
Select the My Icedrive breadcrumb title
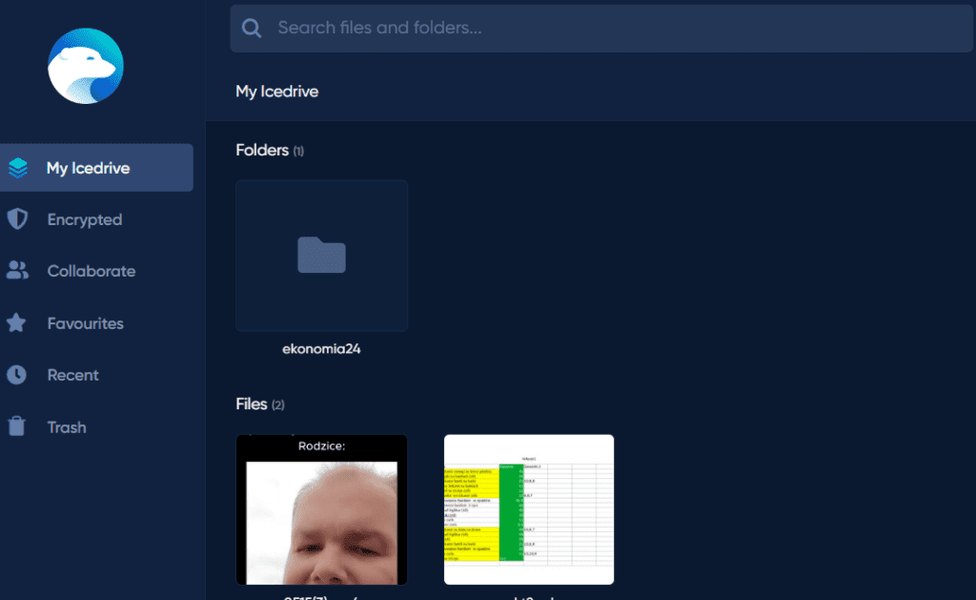point(277,92)
